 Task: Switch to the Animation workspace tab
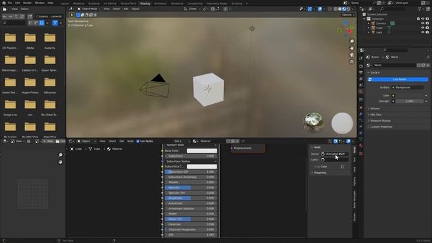point(161,3)
